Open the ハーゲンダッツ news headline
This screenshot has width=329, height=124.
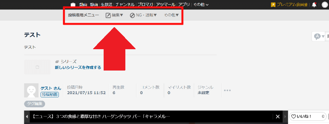[101, 117]
